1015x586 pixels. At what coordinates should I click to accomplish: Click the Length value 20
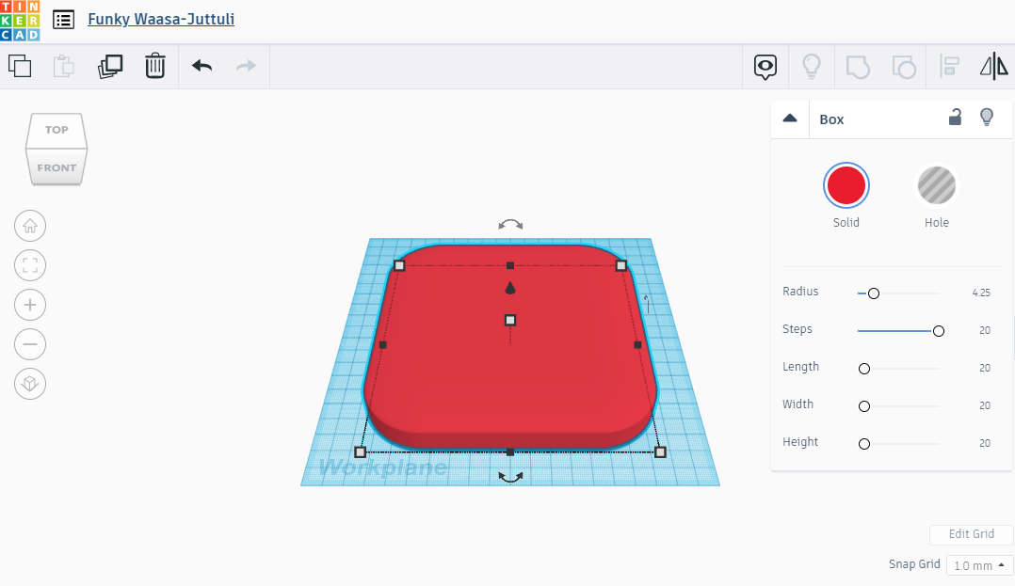[x=985, y=368]
